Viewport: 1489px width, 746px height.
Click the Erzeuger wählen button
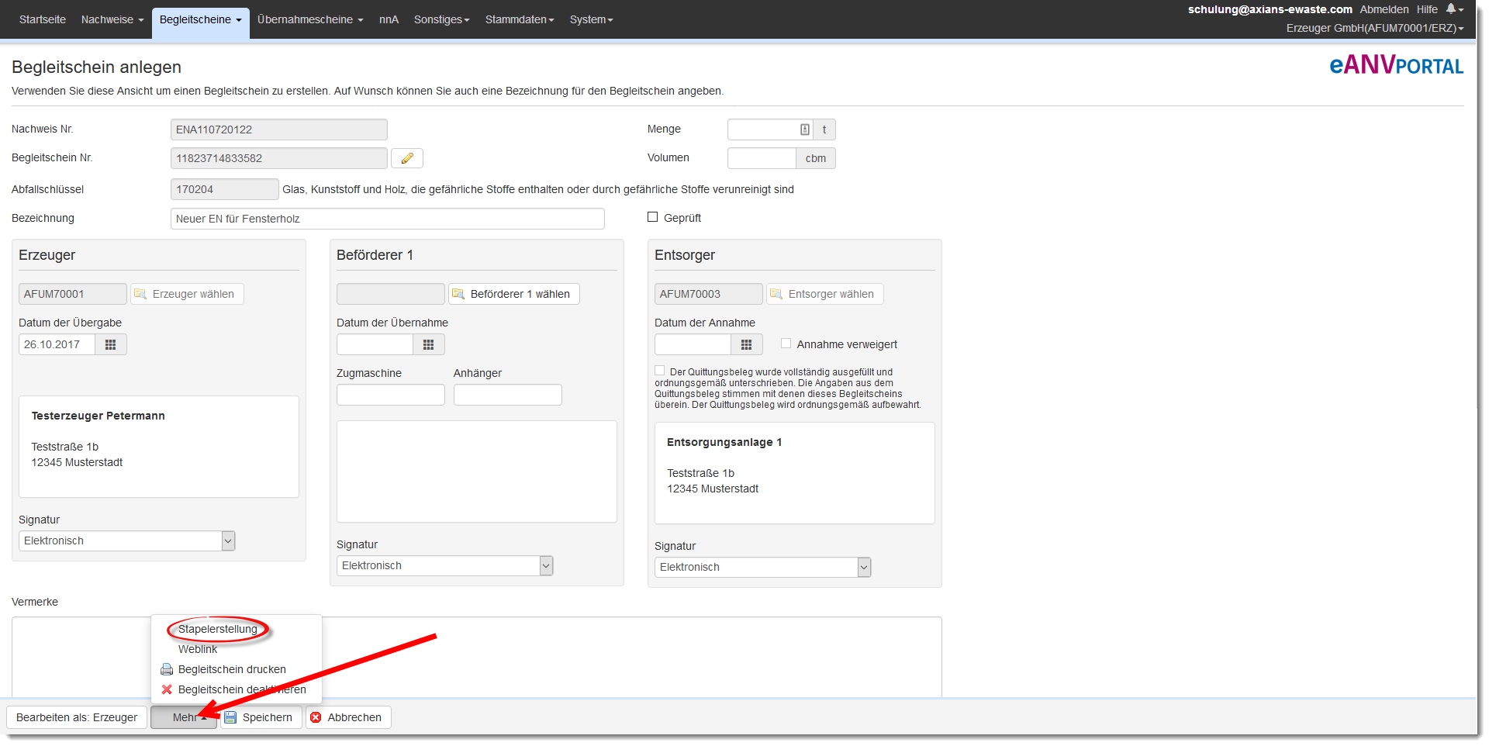tap(188, 294)
